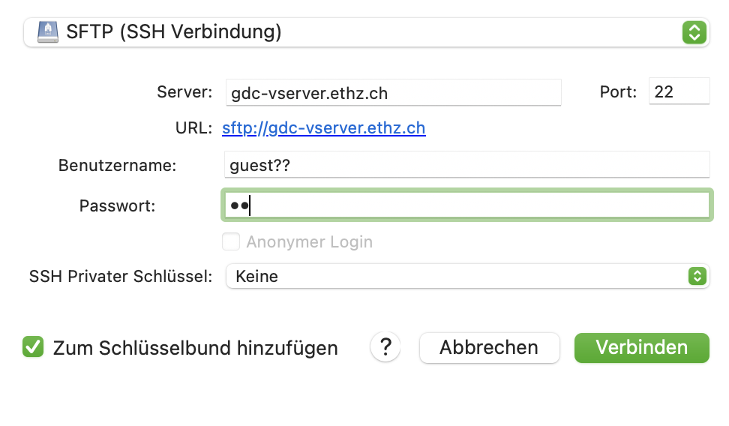The height and width of the screenshot is (426, 729).
Task: Open the sftp://gdc-vserver.ethz.ch URL link
Action: tap(323, 128)
